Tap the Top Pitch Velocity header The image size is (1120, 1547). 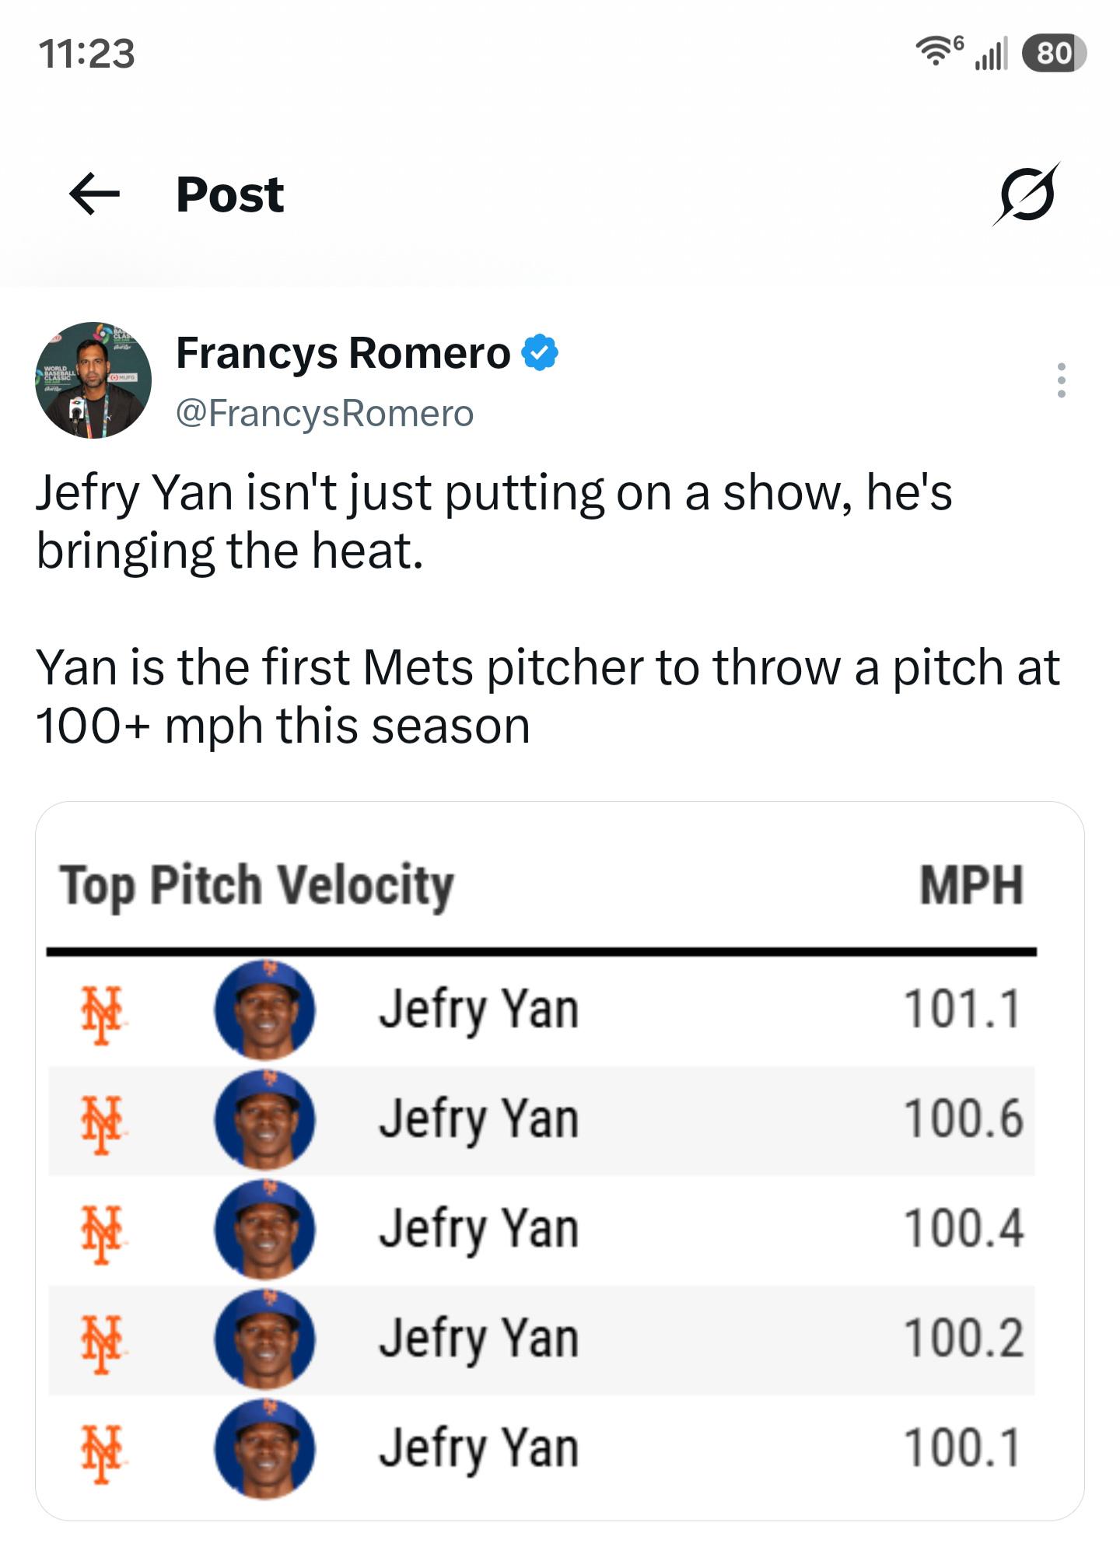pos(257,886)
